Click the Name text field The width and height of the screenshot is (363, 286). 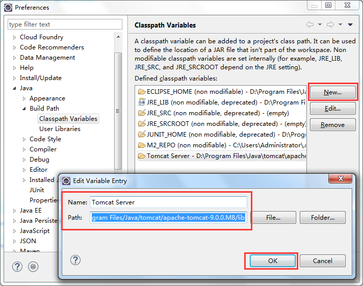(x=168, y=202)
